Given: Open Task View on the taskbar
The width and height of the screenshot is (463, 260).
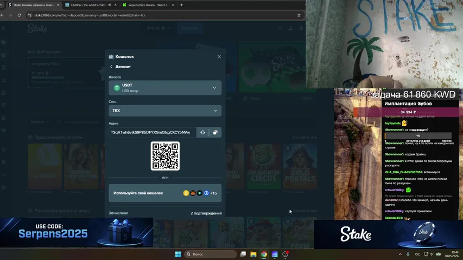Looking at the screenshot, I should point(243,254).
